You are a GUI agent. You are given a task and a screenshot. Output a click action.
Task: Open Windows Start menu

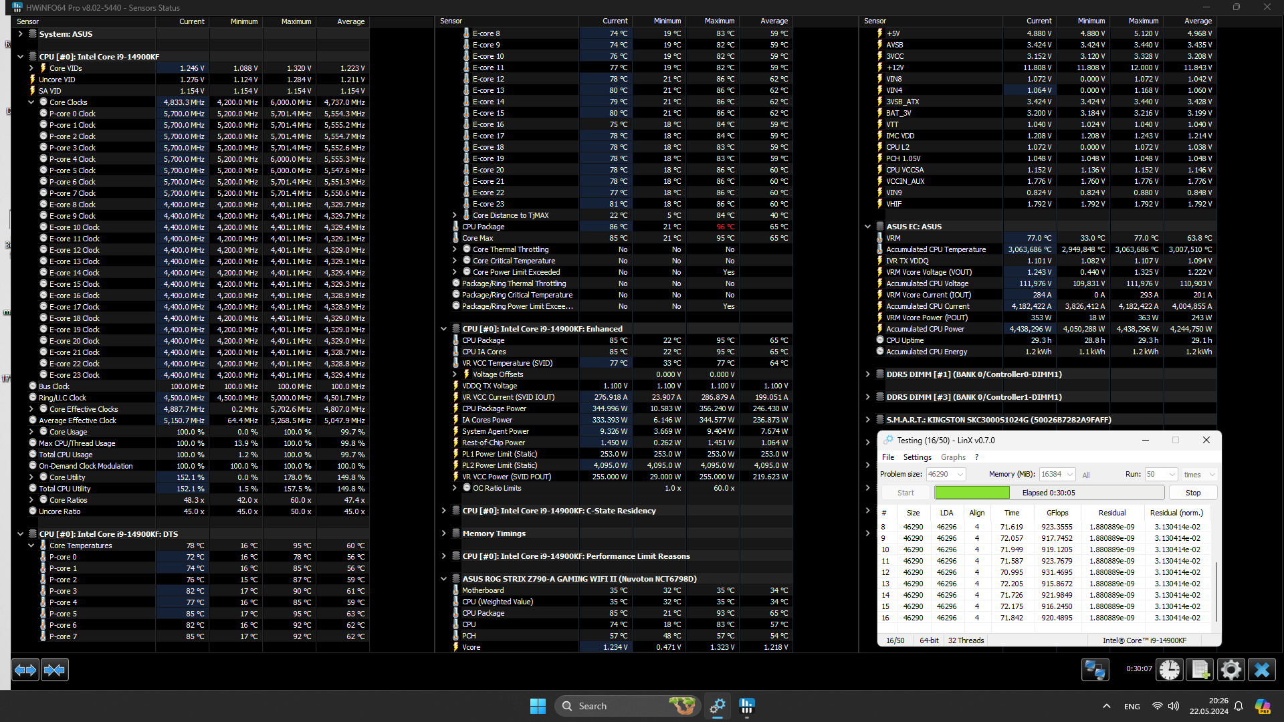coord(538,706)
